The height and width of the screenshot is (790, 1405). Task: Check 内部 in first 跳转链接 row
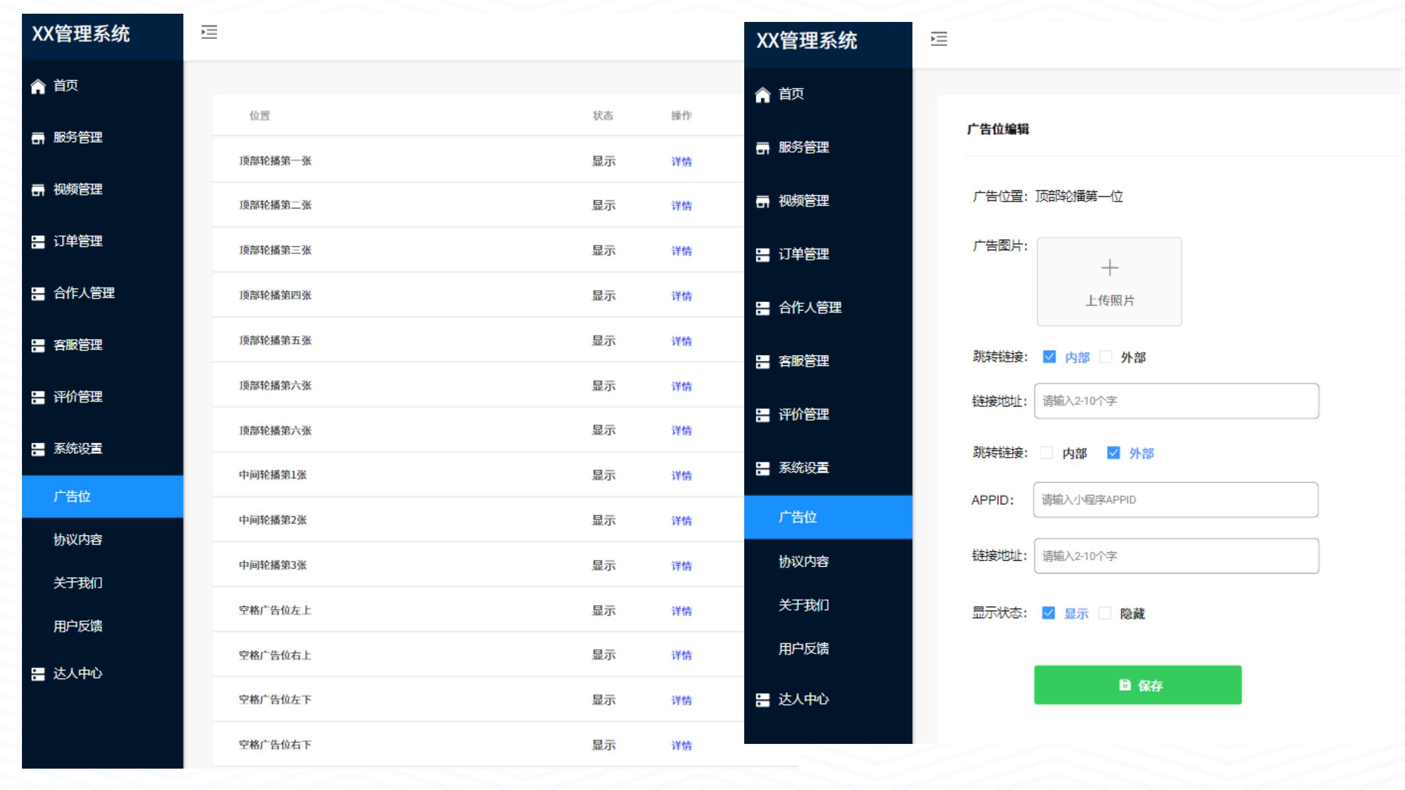[1049, 357]
